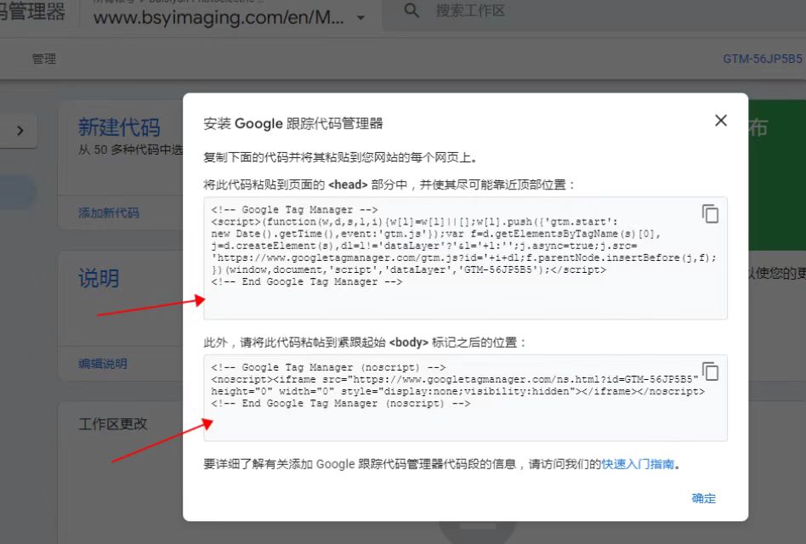This screenshot has width=806, height=544.
Task: Click the 编辑说明 link
Action: click(103, 363)
